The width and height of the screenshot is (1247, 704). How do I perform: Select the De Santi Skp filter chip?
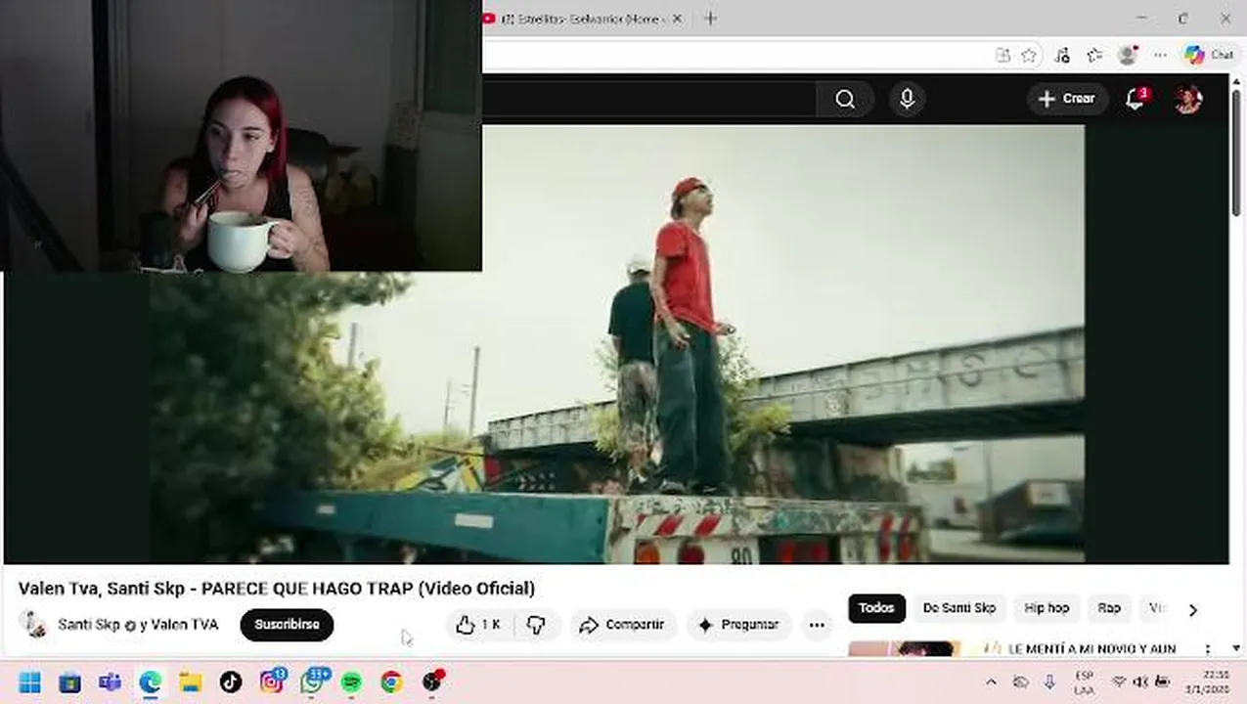(959, 608)
